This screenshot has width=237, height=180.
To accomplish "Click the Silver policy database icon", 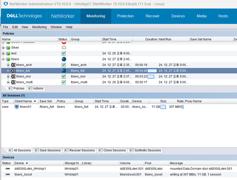I will 8,48.
